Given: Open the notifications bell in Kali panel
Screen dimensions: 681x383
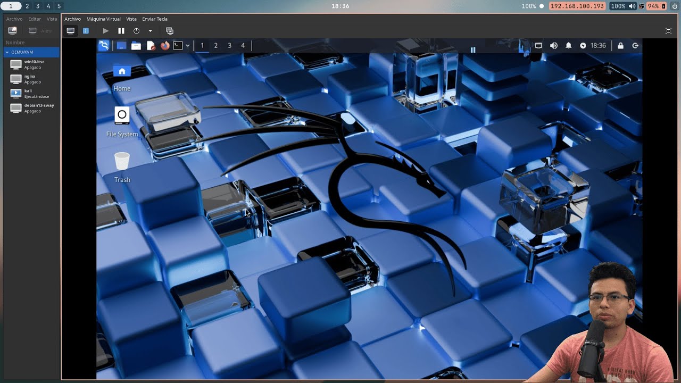Looking at the screenshot, I should 568,46.
